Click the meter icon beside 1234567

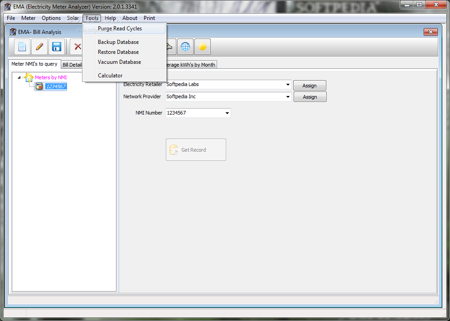[x=39, y=86]
